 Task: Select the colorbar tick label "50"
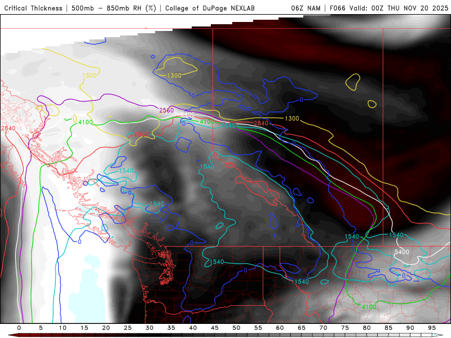[236, 328]
